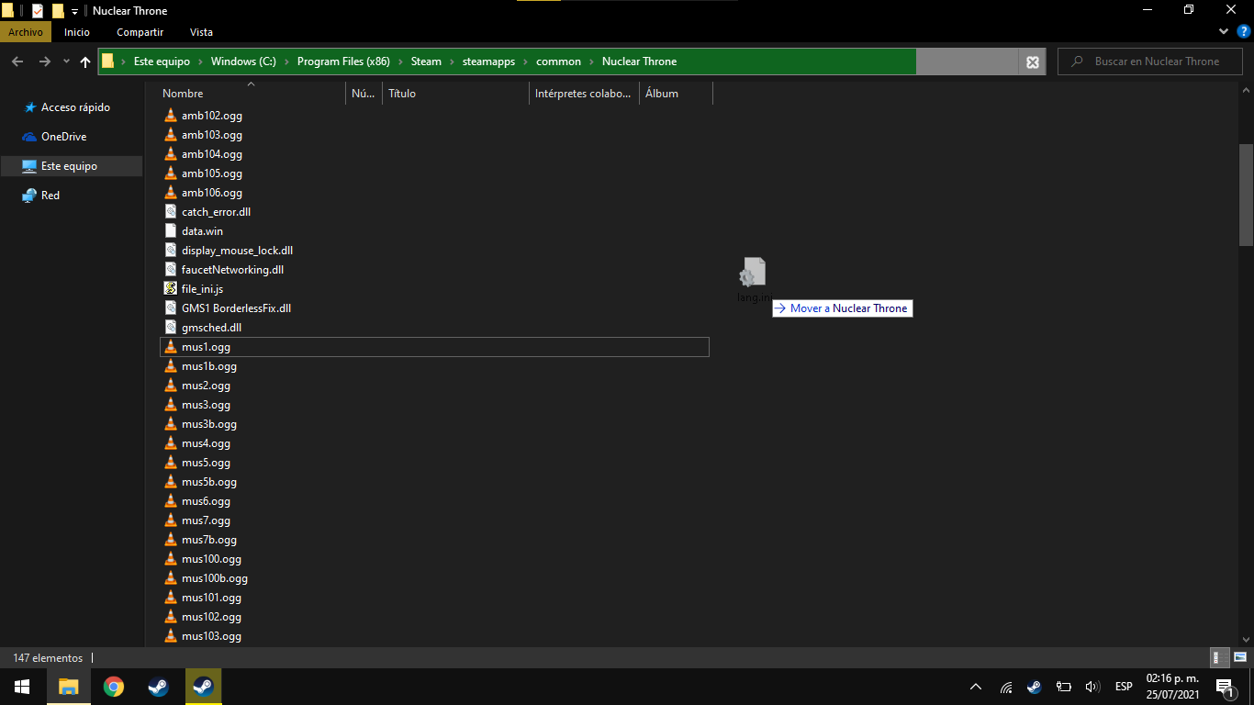Select the VLC cone icon of amb102.ogg
The height and width of the screenshot is (705, 1254).
(x=170, y=116)
